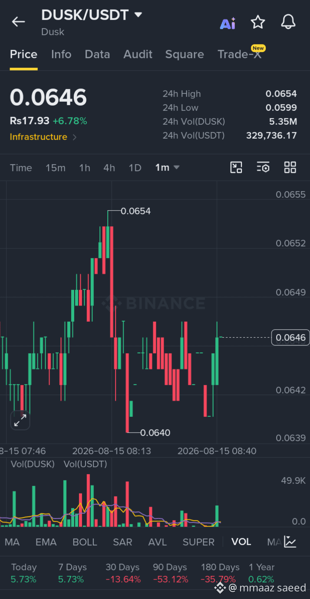Click the 24h Vol(DUSK) value 5.35M
The width and height of the screenshot is (310, 599).
coord(283,122)
